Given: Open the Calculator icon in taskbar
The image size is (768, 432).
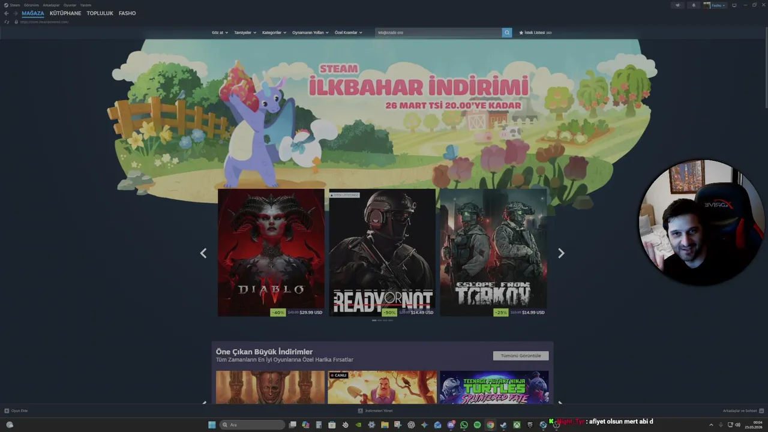Looking at the screenshot, I should pos(319,425).
